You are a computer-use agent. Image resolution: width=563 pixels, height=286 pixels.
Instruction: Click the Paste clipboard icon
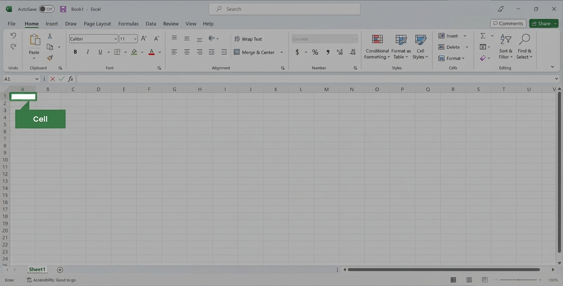pyautogui.click(x=34, y=40)
